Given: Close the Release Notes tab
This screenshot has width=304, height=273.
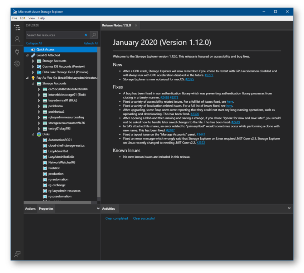Looking at the screenshot, I should 136,25.
